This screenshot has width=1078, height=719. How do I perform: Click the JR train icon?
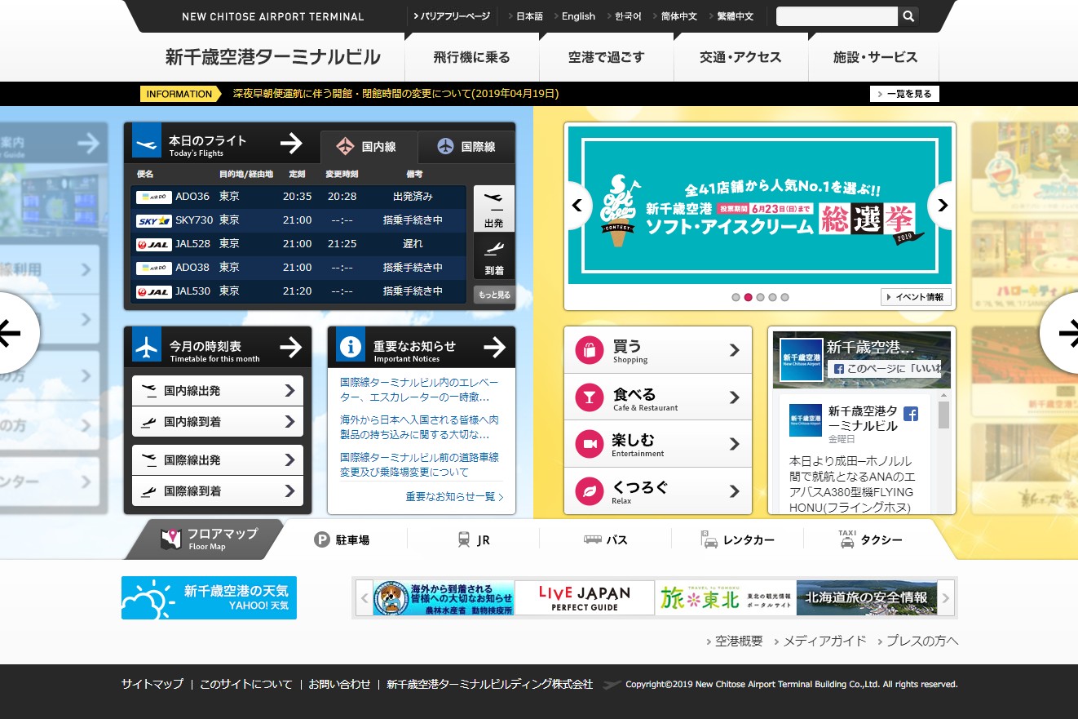pyautogui.click(x=464, y=539)
